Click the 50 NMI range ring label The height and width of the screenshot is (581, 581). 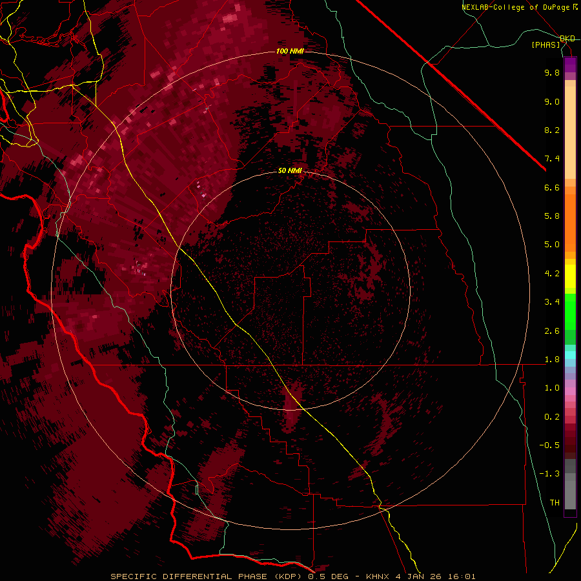click(x=290, y=171)
